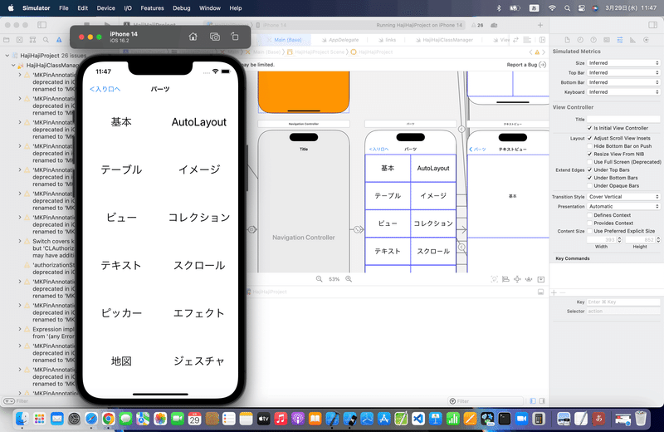
Task: Collapse the HajiHajiProject 26 issues tree
Action: tap(7, 56)
